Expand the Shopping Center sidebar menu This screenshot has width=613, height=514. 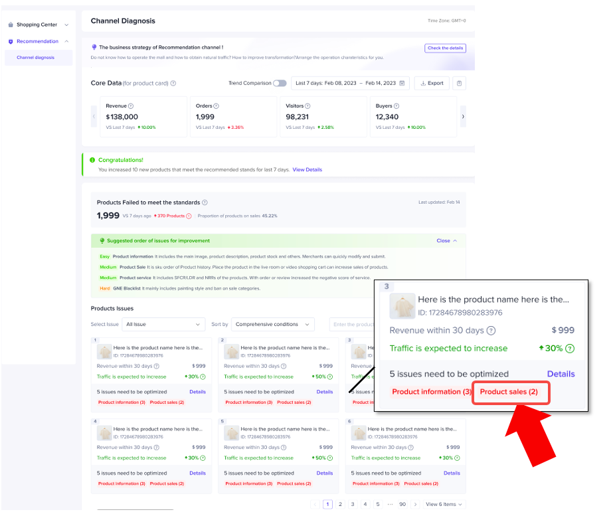(39, 25)
